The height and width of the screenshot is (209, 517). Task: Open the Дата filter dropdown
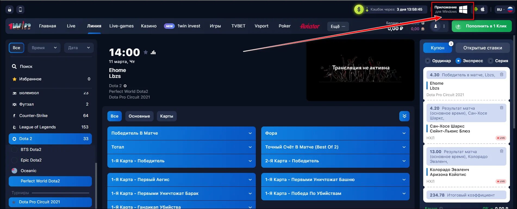(x=79, y=48)
